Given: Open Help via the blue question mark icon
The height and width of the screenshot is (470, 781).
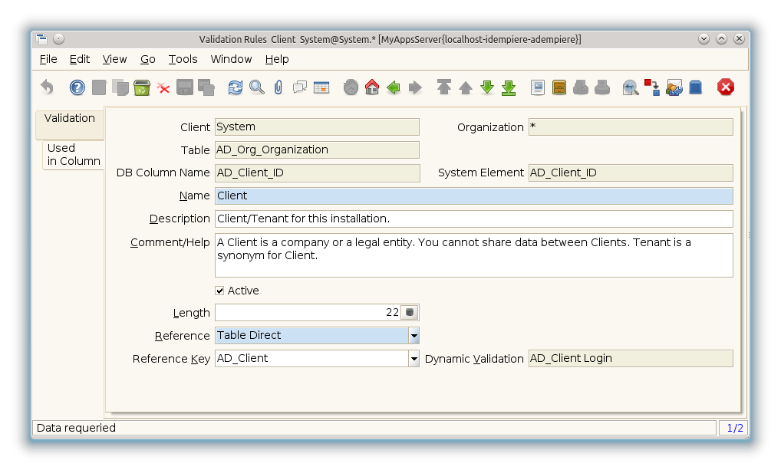Looking at the screenshot, I should pos(77,87).
